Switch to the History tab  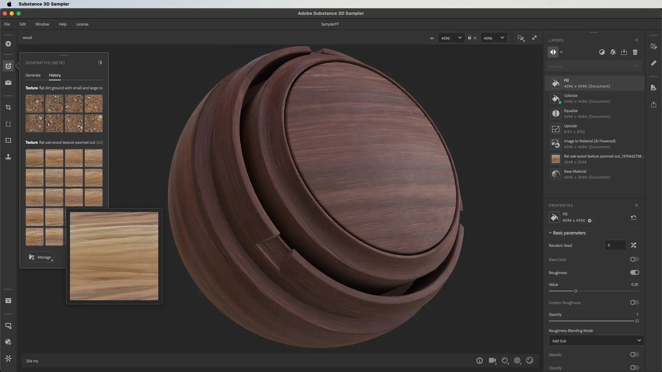click(55, 75)
